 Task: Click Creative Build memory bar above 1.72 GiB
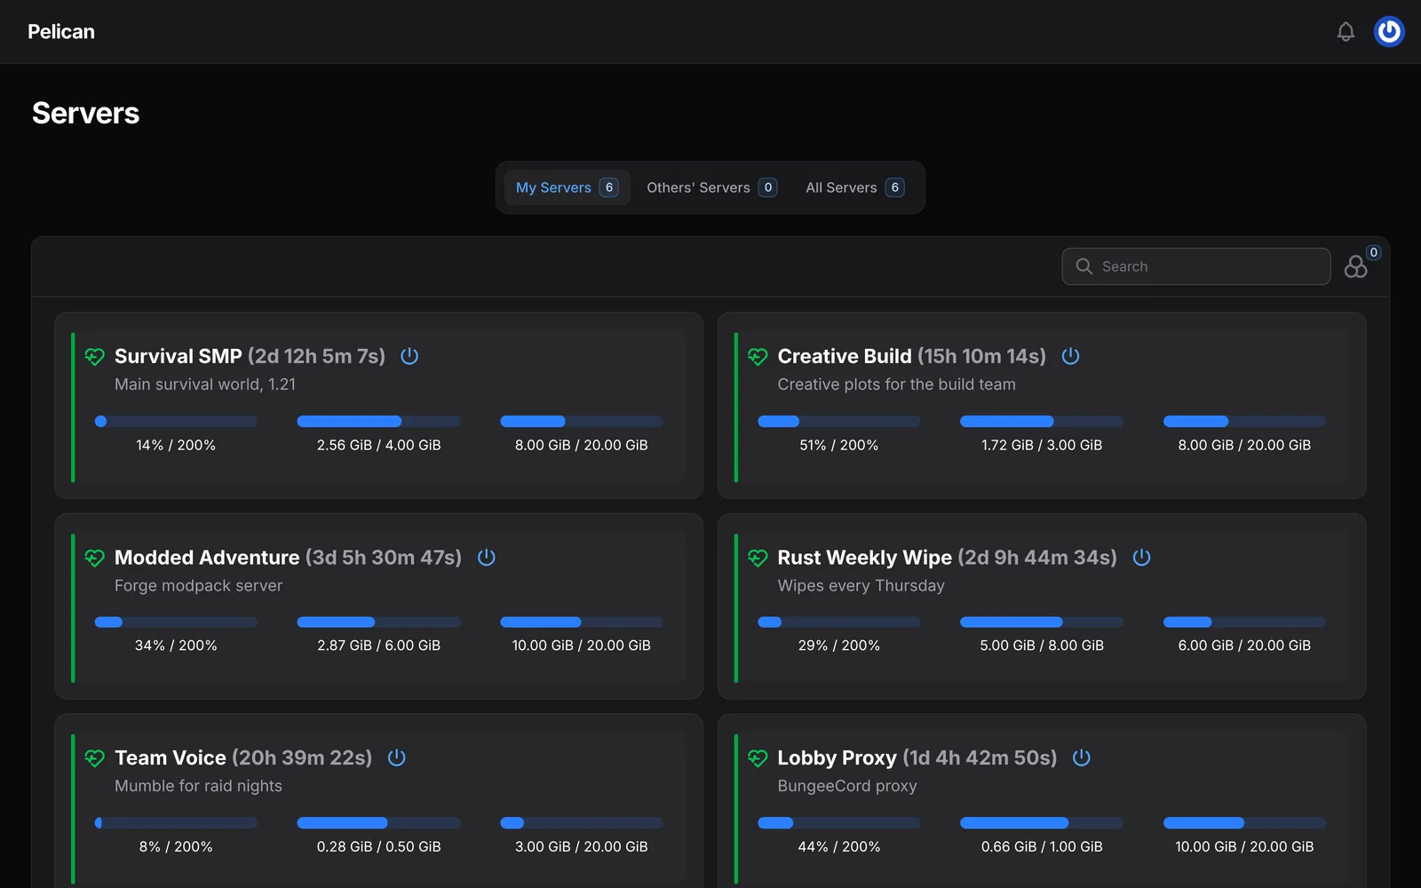1042,421
